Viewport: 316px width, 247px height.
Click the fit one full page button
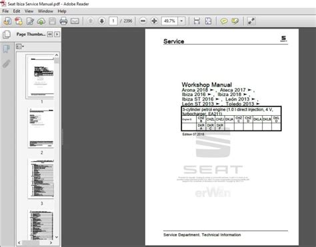coord(208,21)
